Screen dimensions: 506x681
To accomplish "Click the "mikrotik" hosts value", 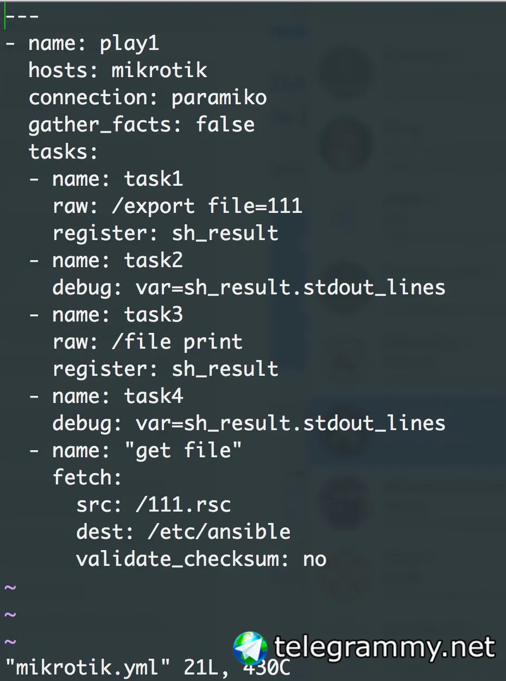I will (x=159, y=70).
